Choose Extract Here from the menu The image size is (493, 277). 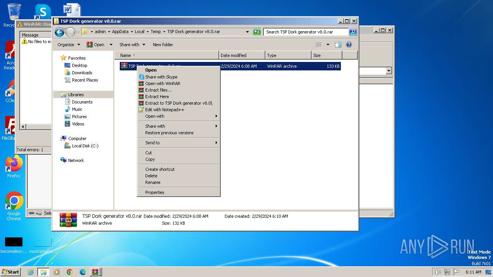click(x=179, y=97)
